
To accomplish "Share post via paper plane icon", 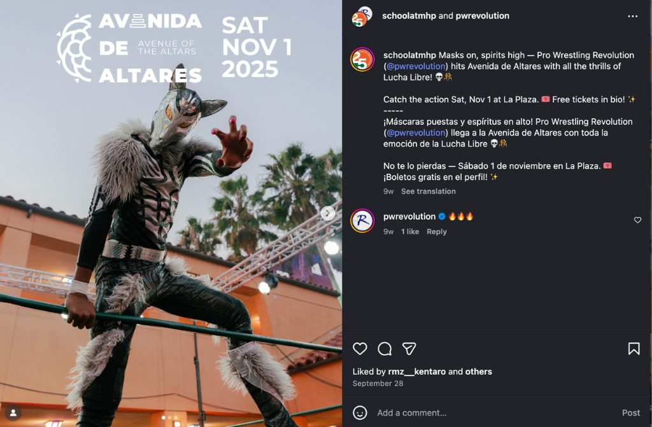I will pos(409,349).
